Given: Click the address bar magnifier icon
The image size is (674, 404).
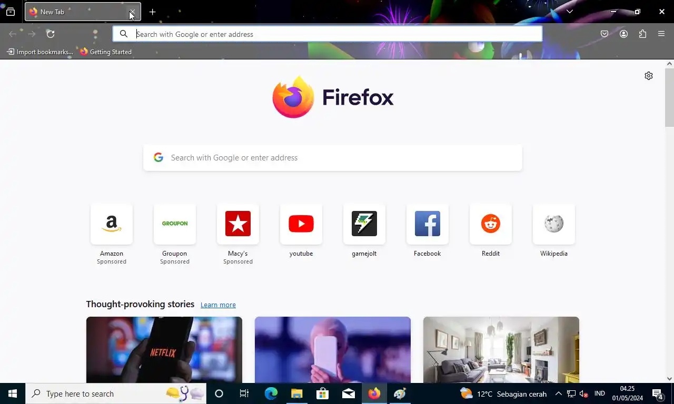Looking at the screenshot, I should 124,34.
